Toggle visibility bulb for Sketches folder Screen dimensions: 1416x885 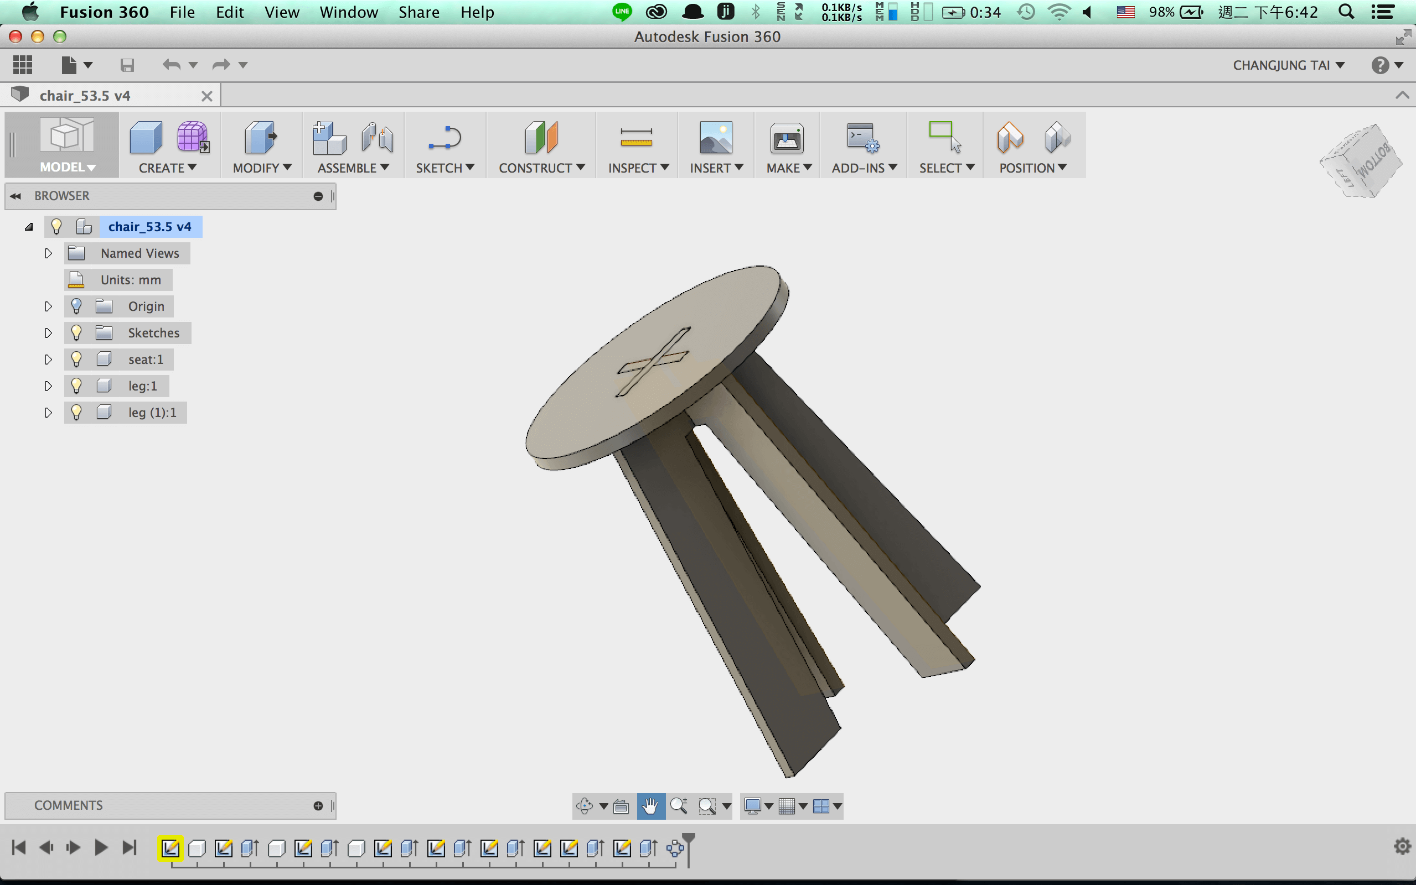pyautogui.click(x=76, y=332)
